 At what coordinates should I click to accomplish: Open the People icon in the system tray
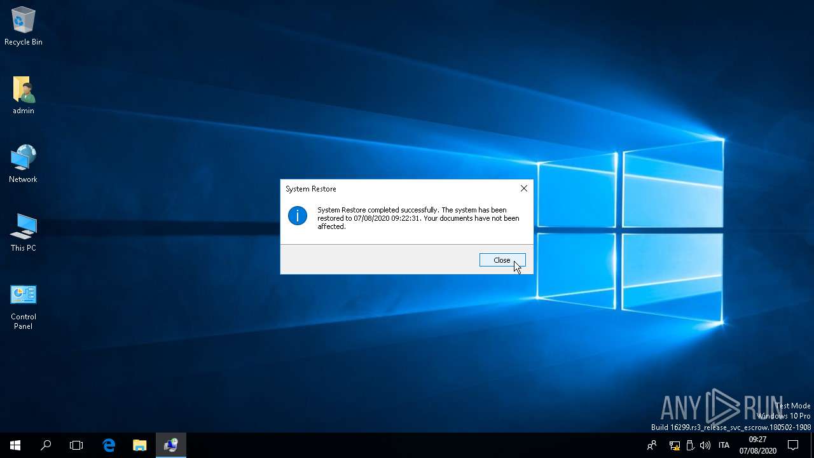[652, 445]
